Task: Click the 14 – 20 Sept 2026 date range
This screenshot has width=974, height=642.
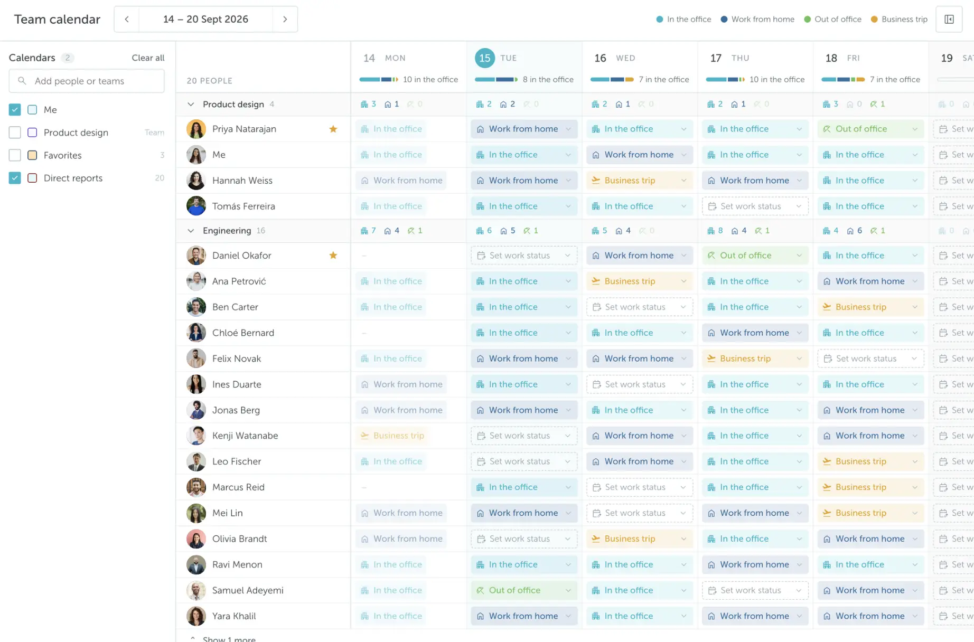Action: (205, 19)
